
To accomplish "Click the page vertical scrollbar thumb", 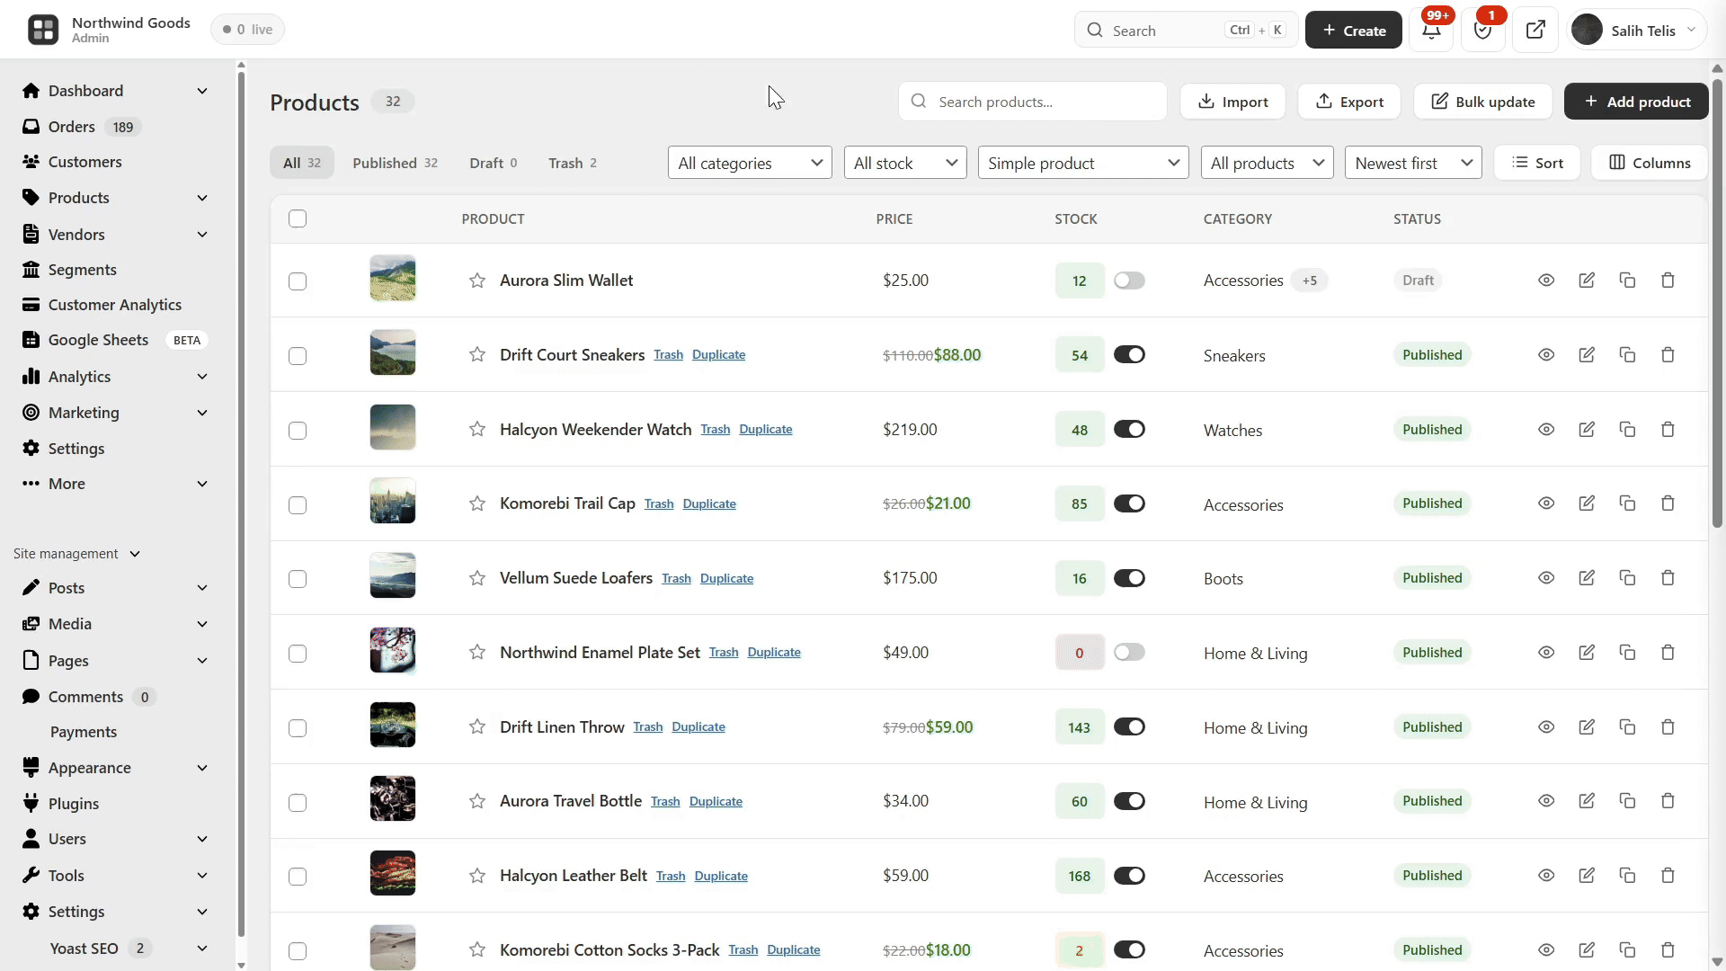I will (x=1717, y=303).
